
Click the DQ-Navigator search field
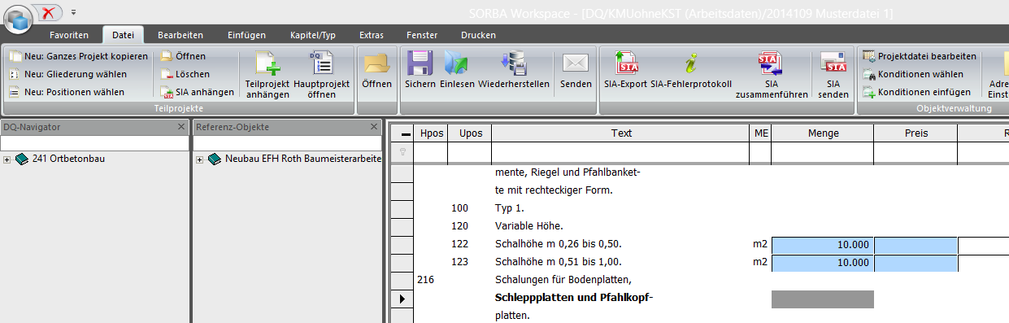94,143
